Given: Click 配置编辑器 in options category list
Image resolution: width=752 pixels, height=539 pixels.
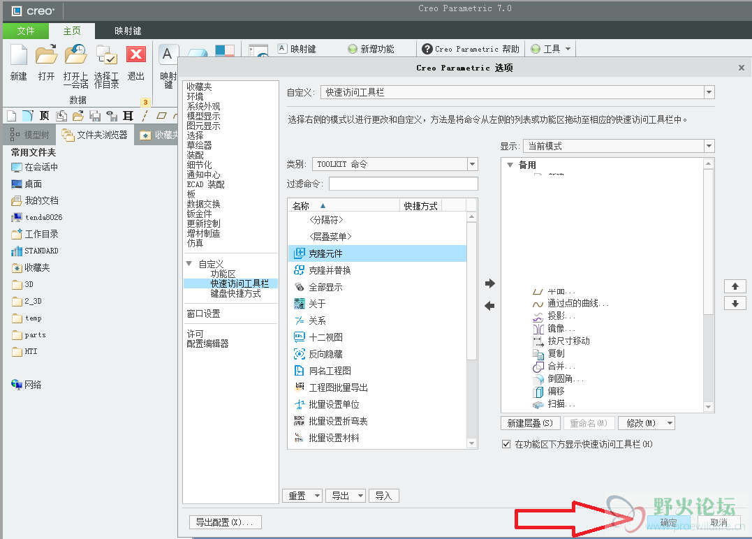Looking at the screenshot, I should coord(207,344).
